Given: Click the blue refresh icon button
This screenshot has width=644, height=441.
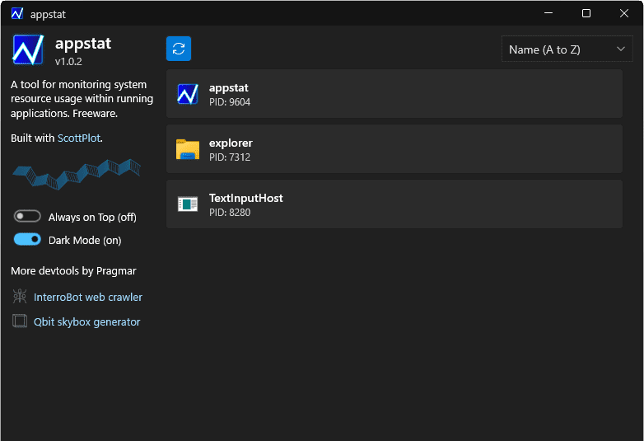Looking at the screenshot, I should click(x=179, y=49).
